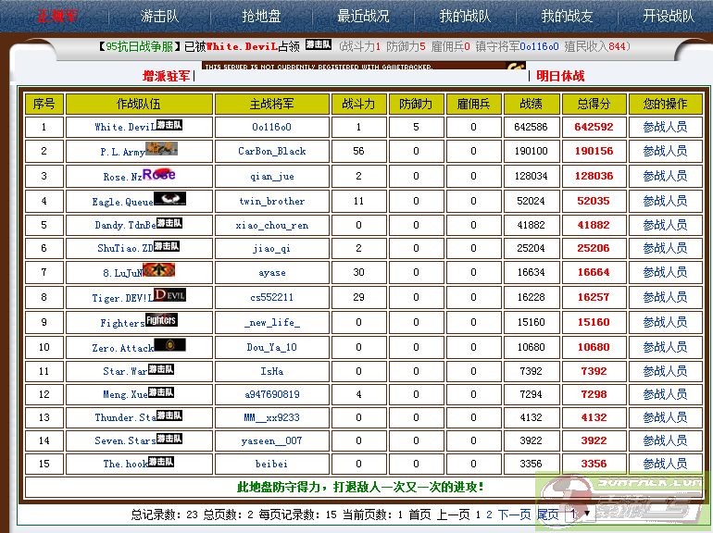Image resolution: width=713 pixels, height=533 pixels.
Task: View 参战人员 for White.DeviL team
Action: 665,127
